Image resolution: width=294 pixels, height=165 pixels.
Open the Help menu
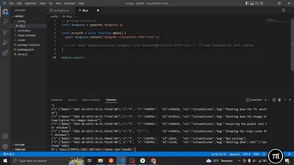pos(81,3)
